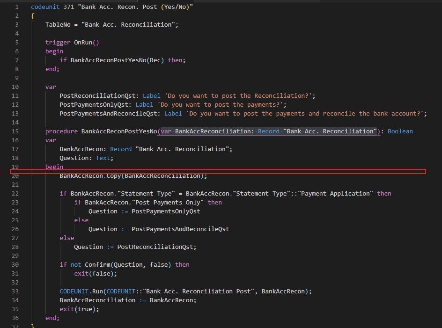
Task: Click line number 1 in the gutter
Action: (16, 7)
